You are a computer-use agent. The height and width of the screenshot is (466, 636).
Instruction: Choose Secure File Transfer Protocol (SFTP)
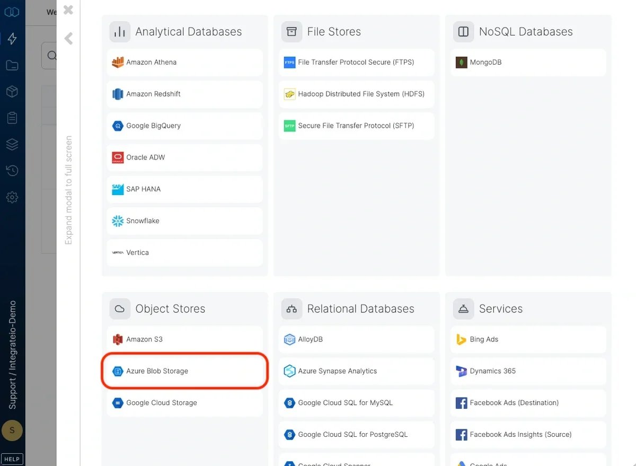coord(356,126)
